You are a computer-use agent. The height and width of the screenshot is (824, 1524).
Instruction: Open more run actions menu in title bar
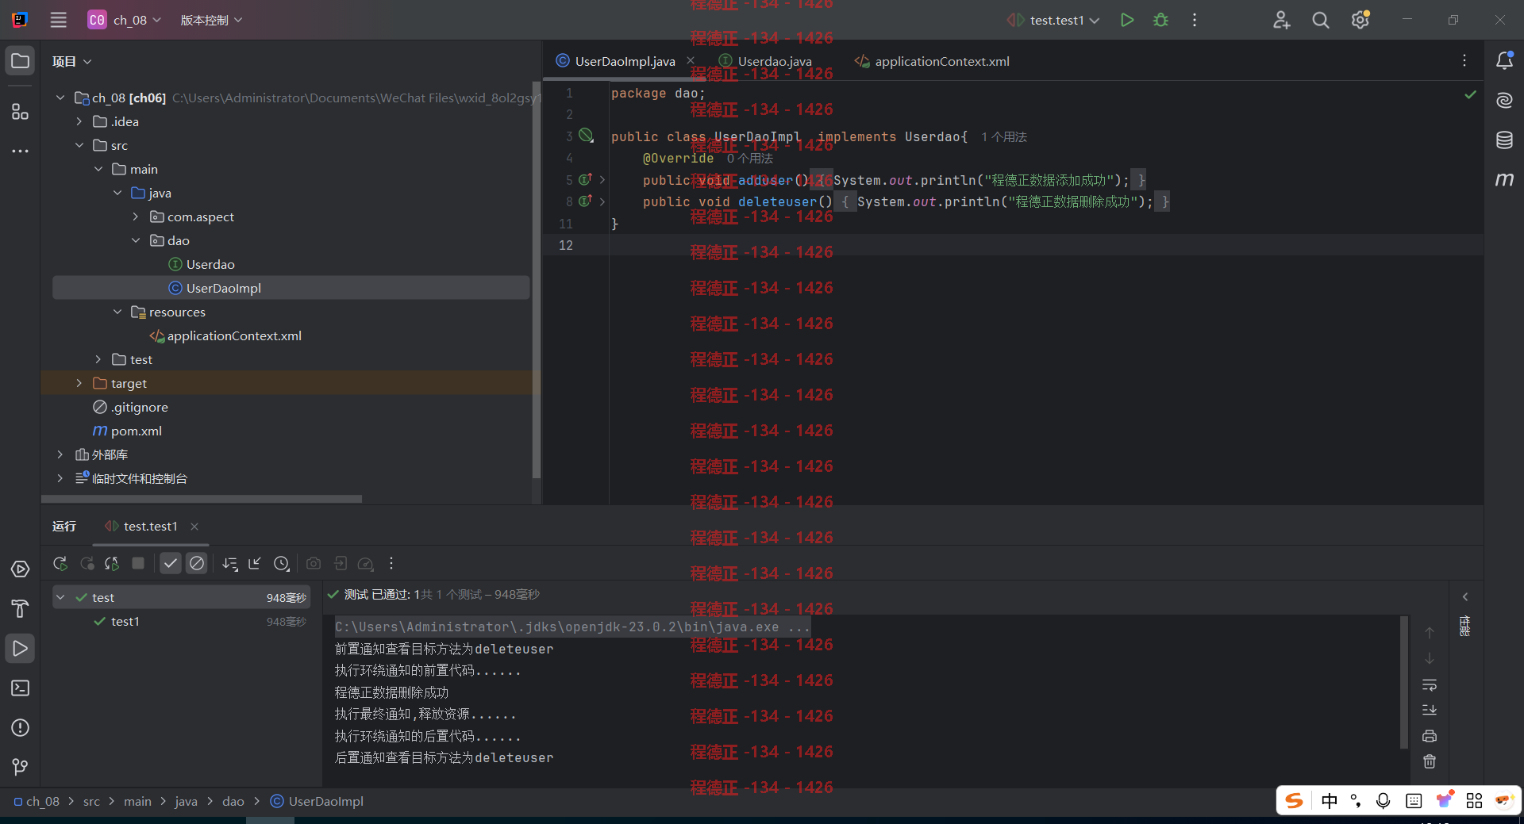pos(1195,20)
